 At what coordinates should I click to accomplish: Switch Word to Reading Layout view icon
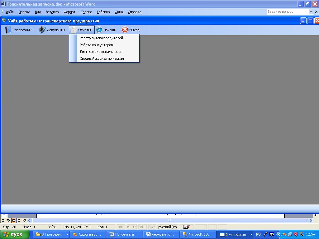coord(24,220)
